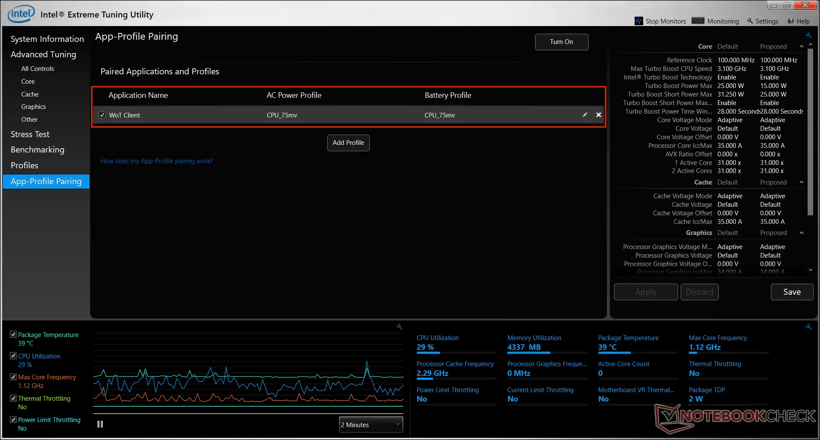Click wrench icon above the Core settings panel

click(x=808, y=35)
